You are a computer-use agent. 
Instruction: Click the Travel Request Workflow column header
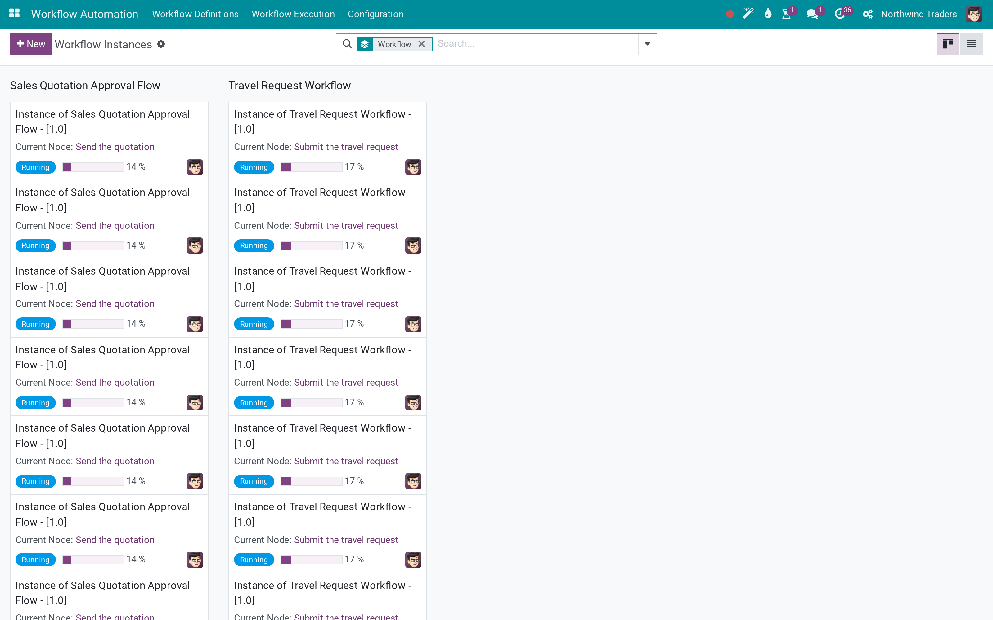(289, 85)
